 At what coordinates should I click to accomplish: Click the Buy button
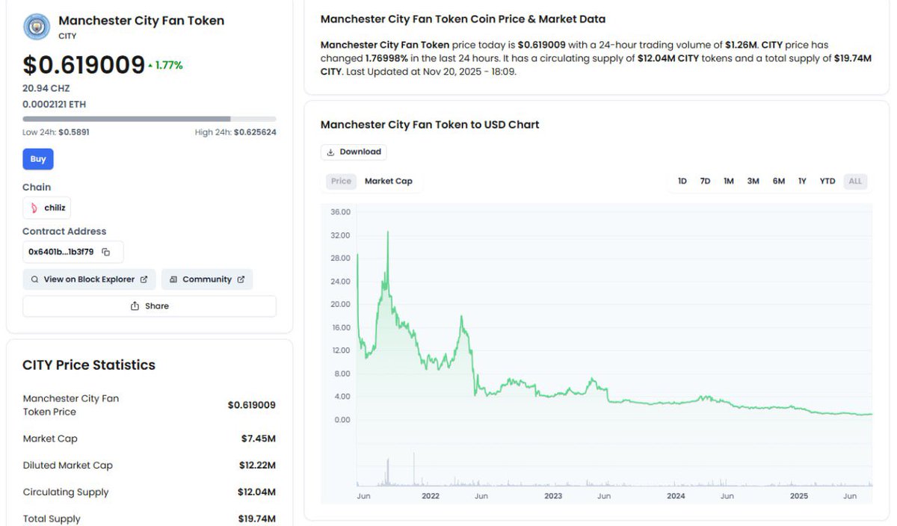pos(38,159)
